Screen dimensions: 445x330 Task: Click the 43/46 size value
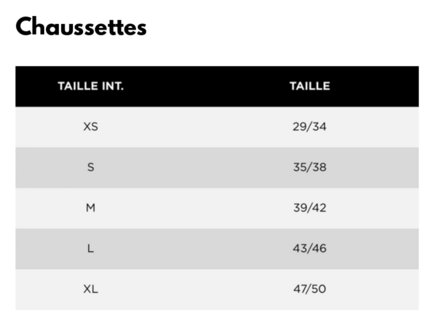tap(309, 248)
